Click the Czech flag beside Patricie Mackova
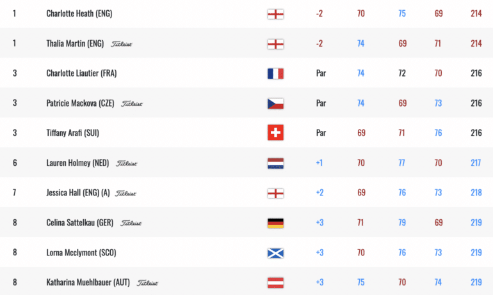This screenshot has width=493, height=295. (275, 103)
